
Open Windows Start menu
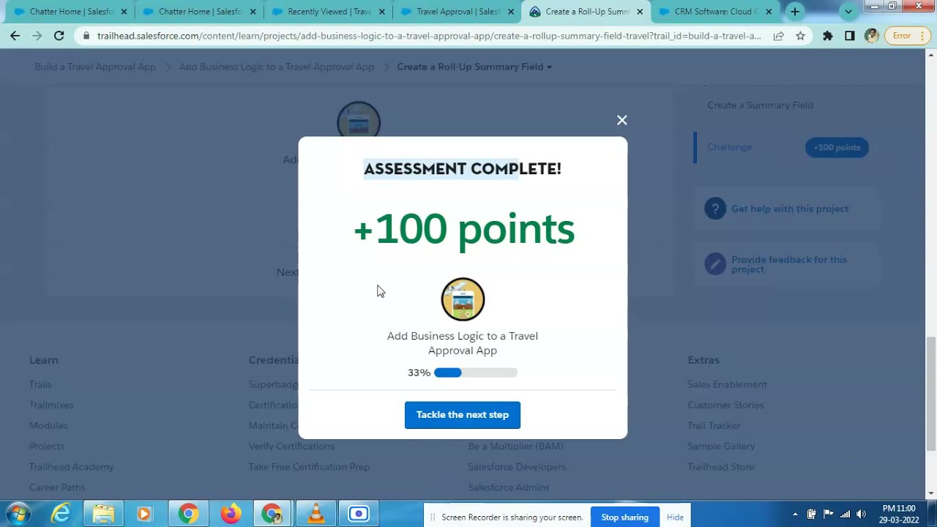coord(19,514)
